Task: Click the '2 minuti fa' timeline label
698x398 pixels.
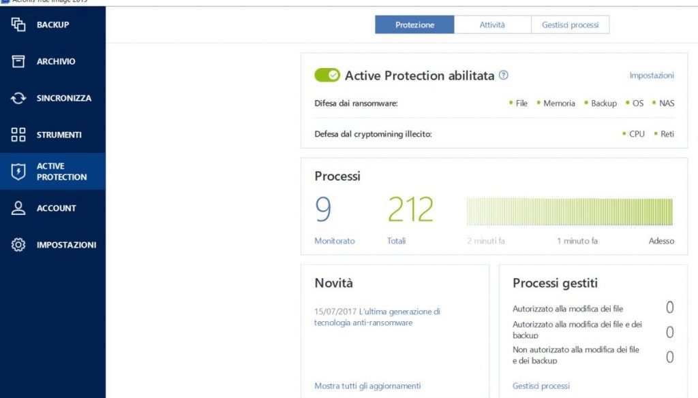Action: pyautogui.click(x=485, y=241)
